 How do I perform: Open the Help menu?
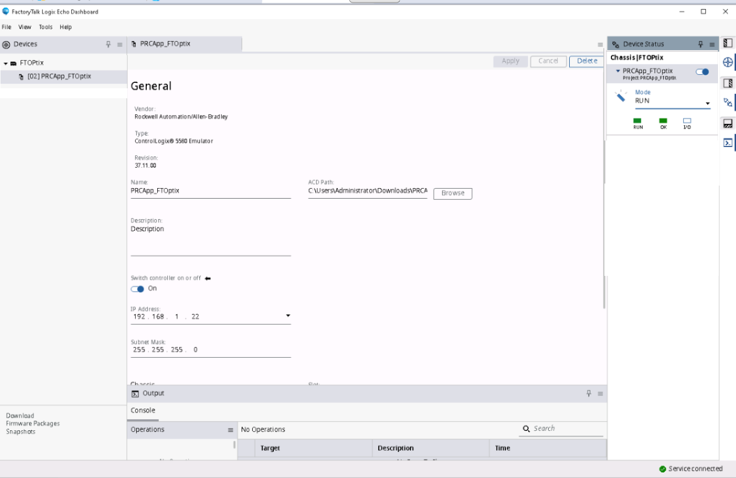66,27
